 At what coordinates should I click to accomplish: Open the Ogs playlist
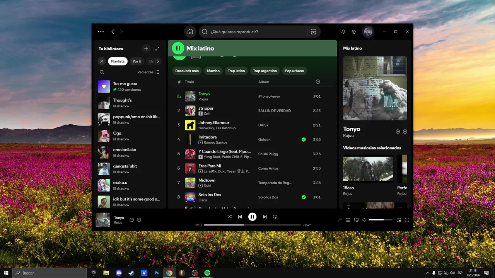(129, 136)
